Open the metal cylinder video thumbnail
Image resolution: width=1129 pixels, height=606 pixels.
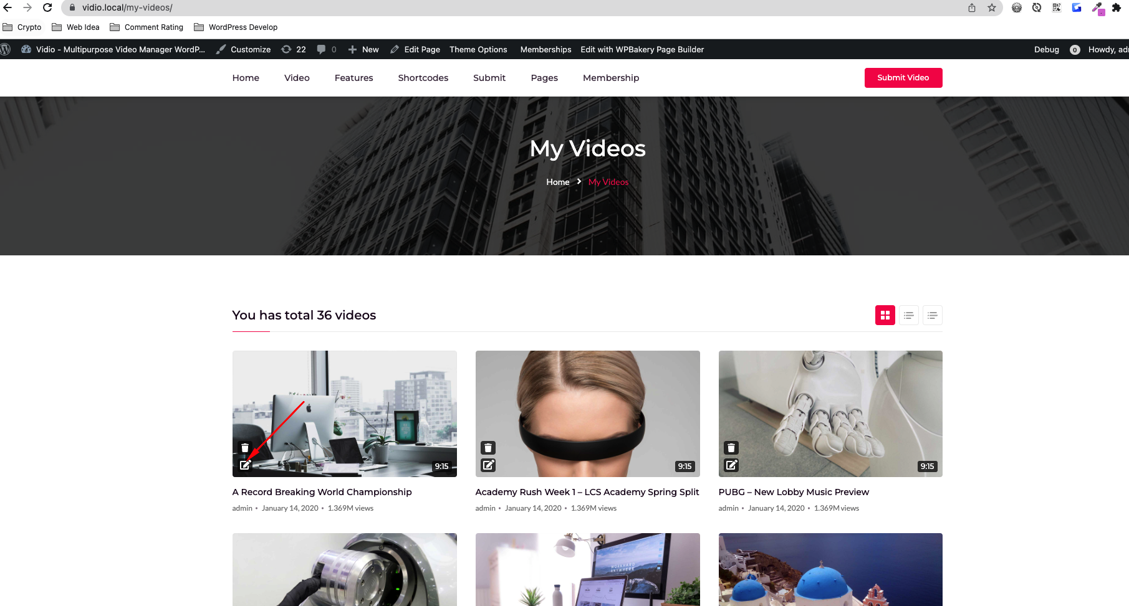(x=345, y=569)
